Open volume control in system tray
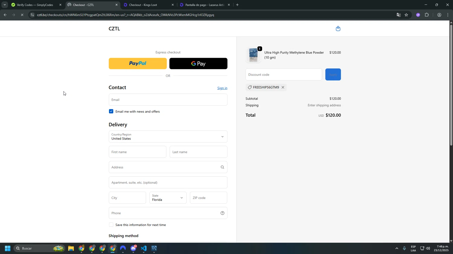This screenshot has width=453, height=254. [428, 248]
